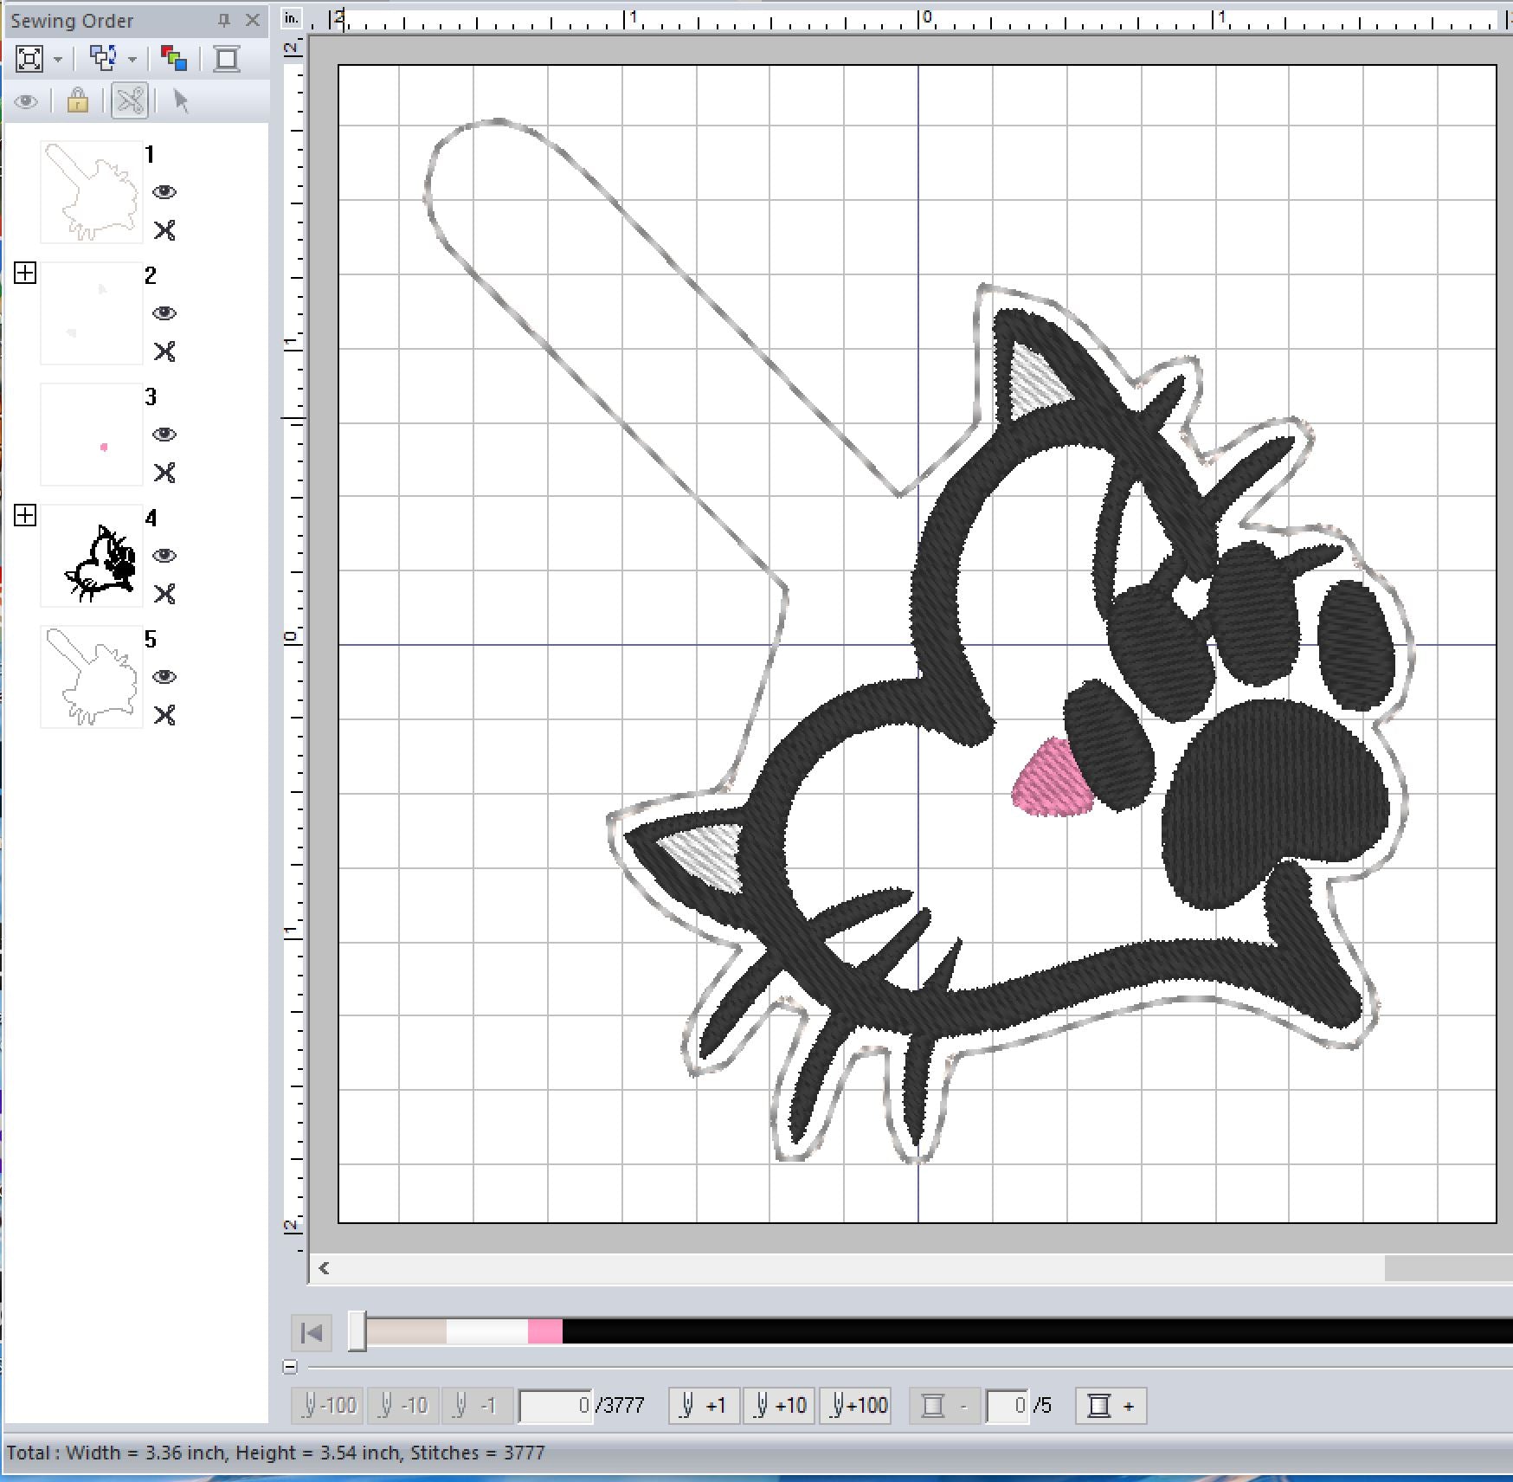Click the padlock lock icon
This screenshot has height=1482, width=1513.
(x=77, y=101)
